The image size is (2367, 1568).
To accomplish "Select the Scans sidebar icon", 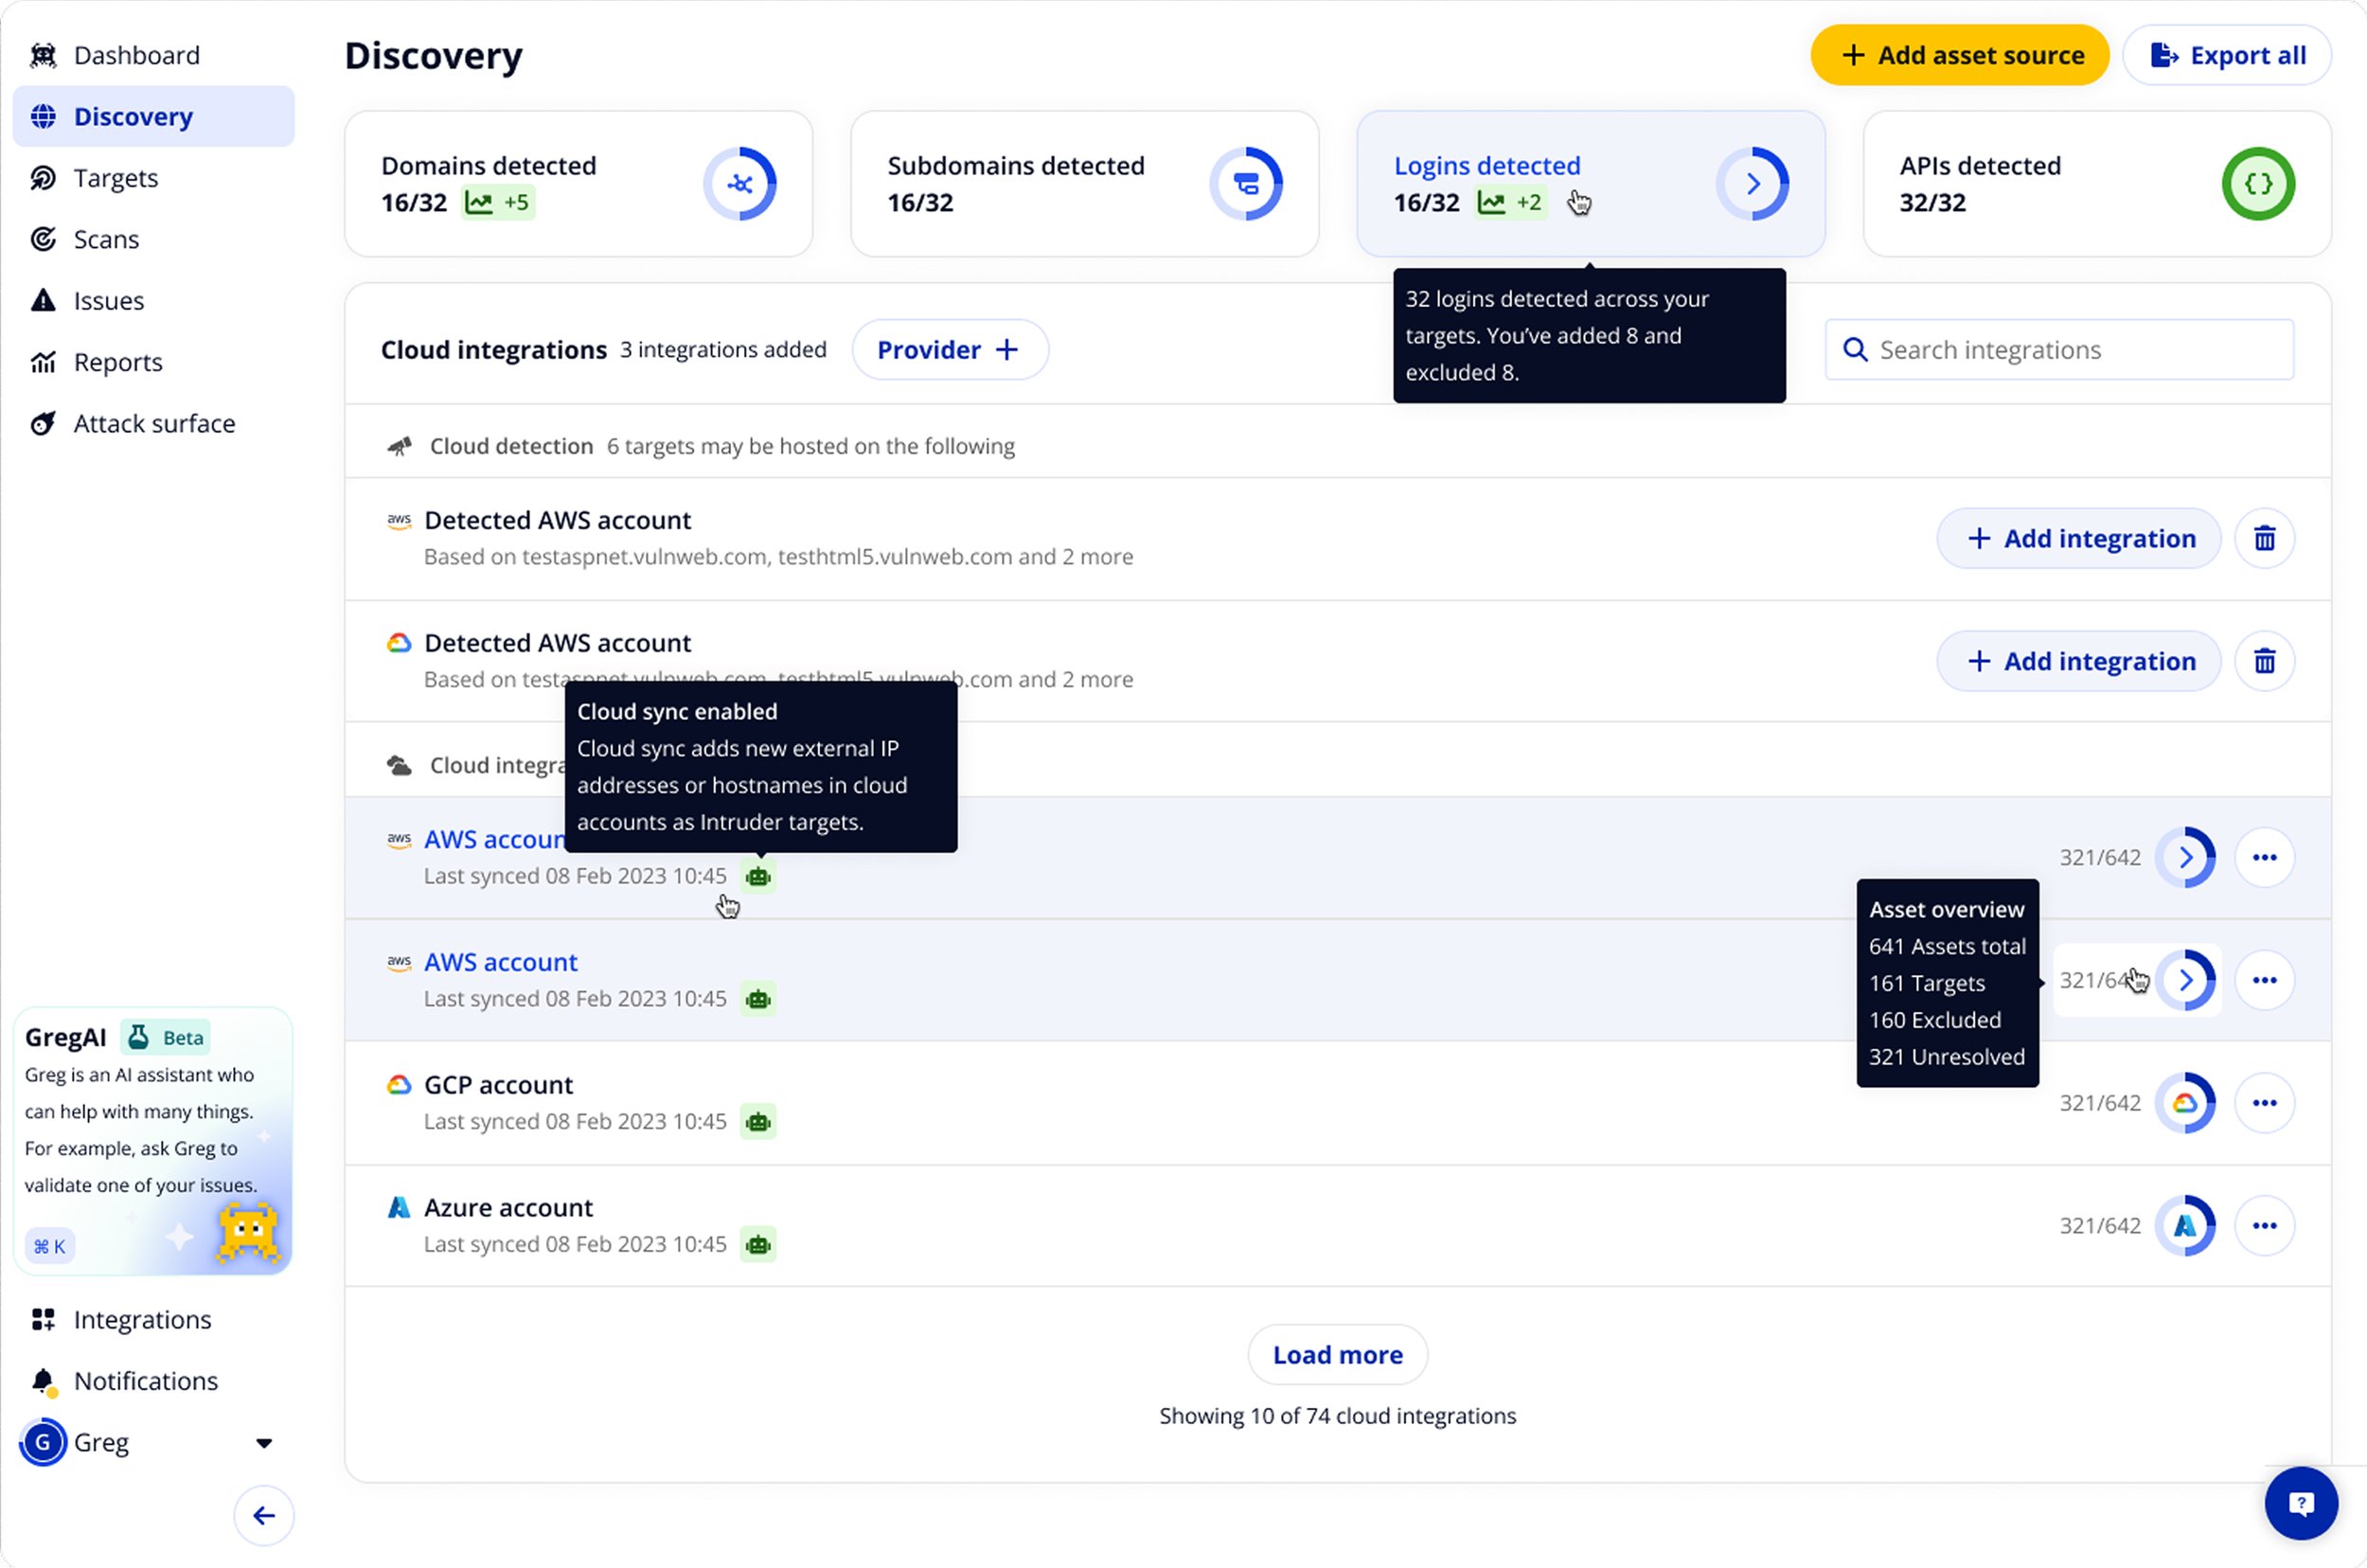I will (43, 239).
